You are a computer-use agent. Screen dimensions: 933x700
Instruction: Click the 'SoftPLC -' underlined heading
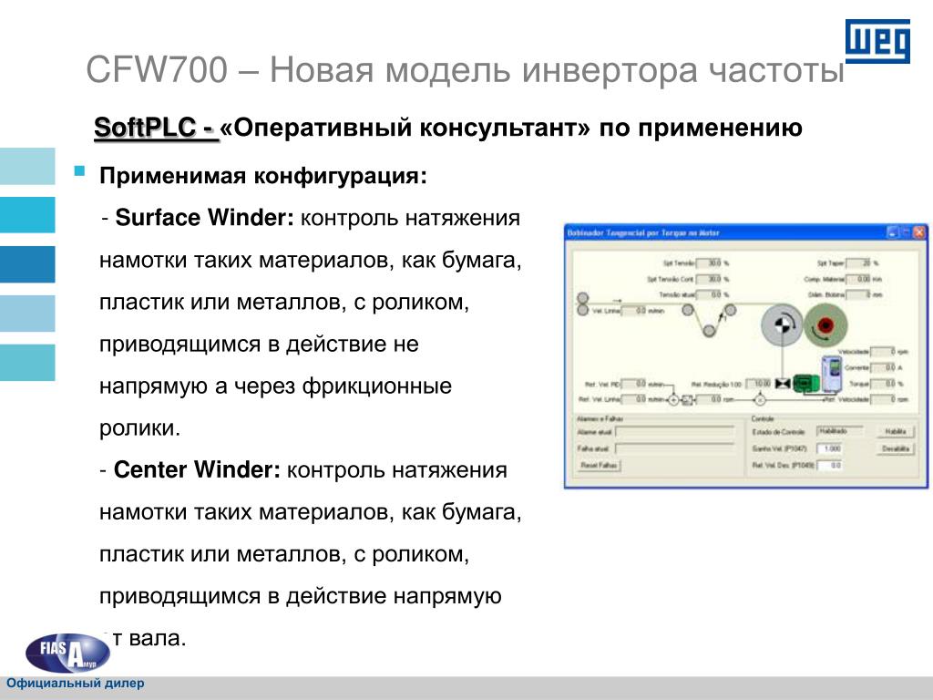click(x=156, y=128)
